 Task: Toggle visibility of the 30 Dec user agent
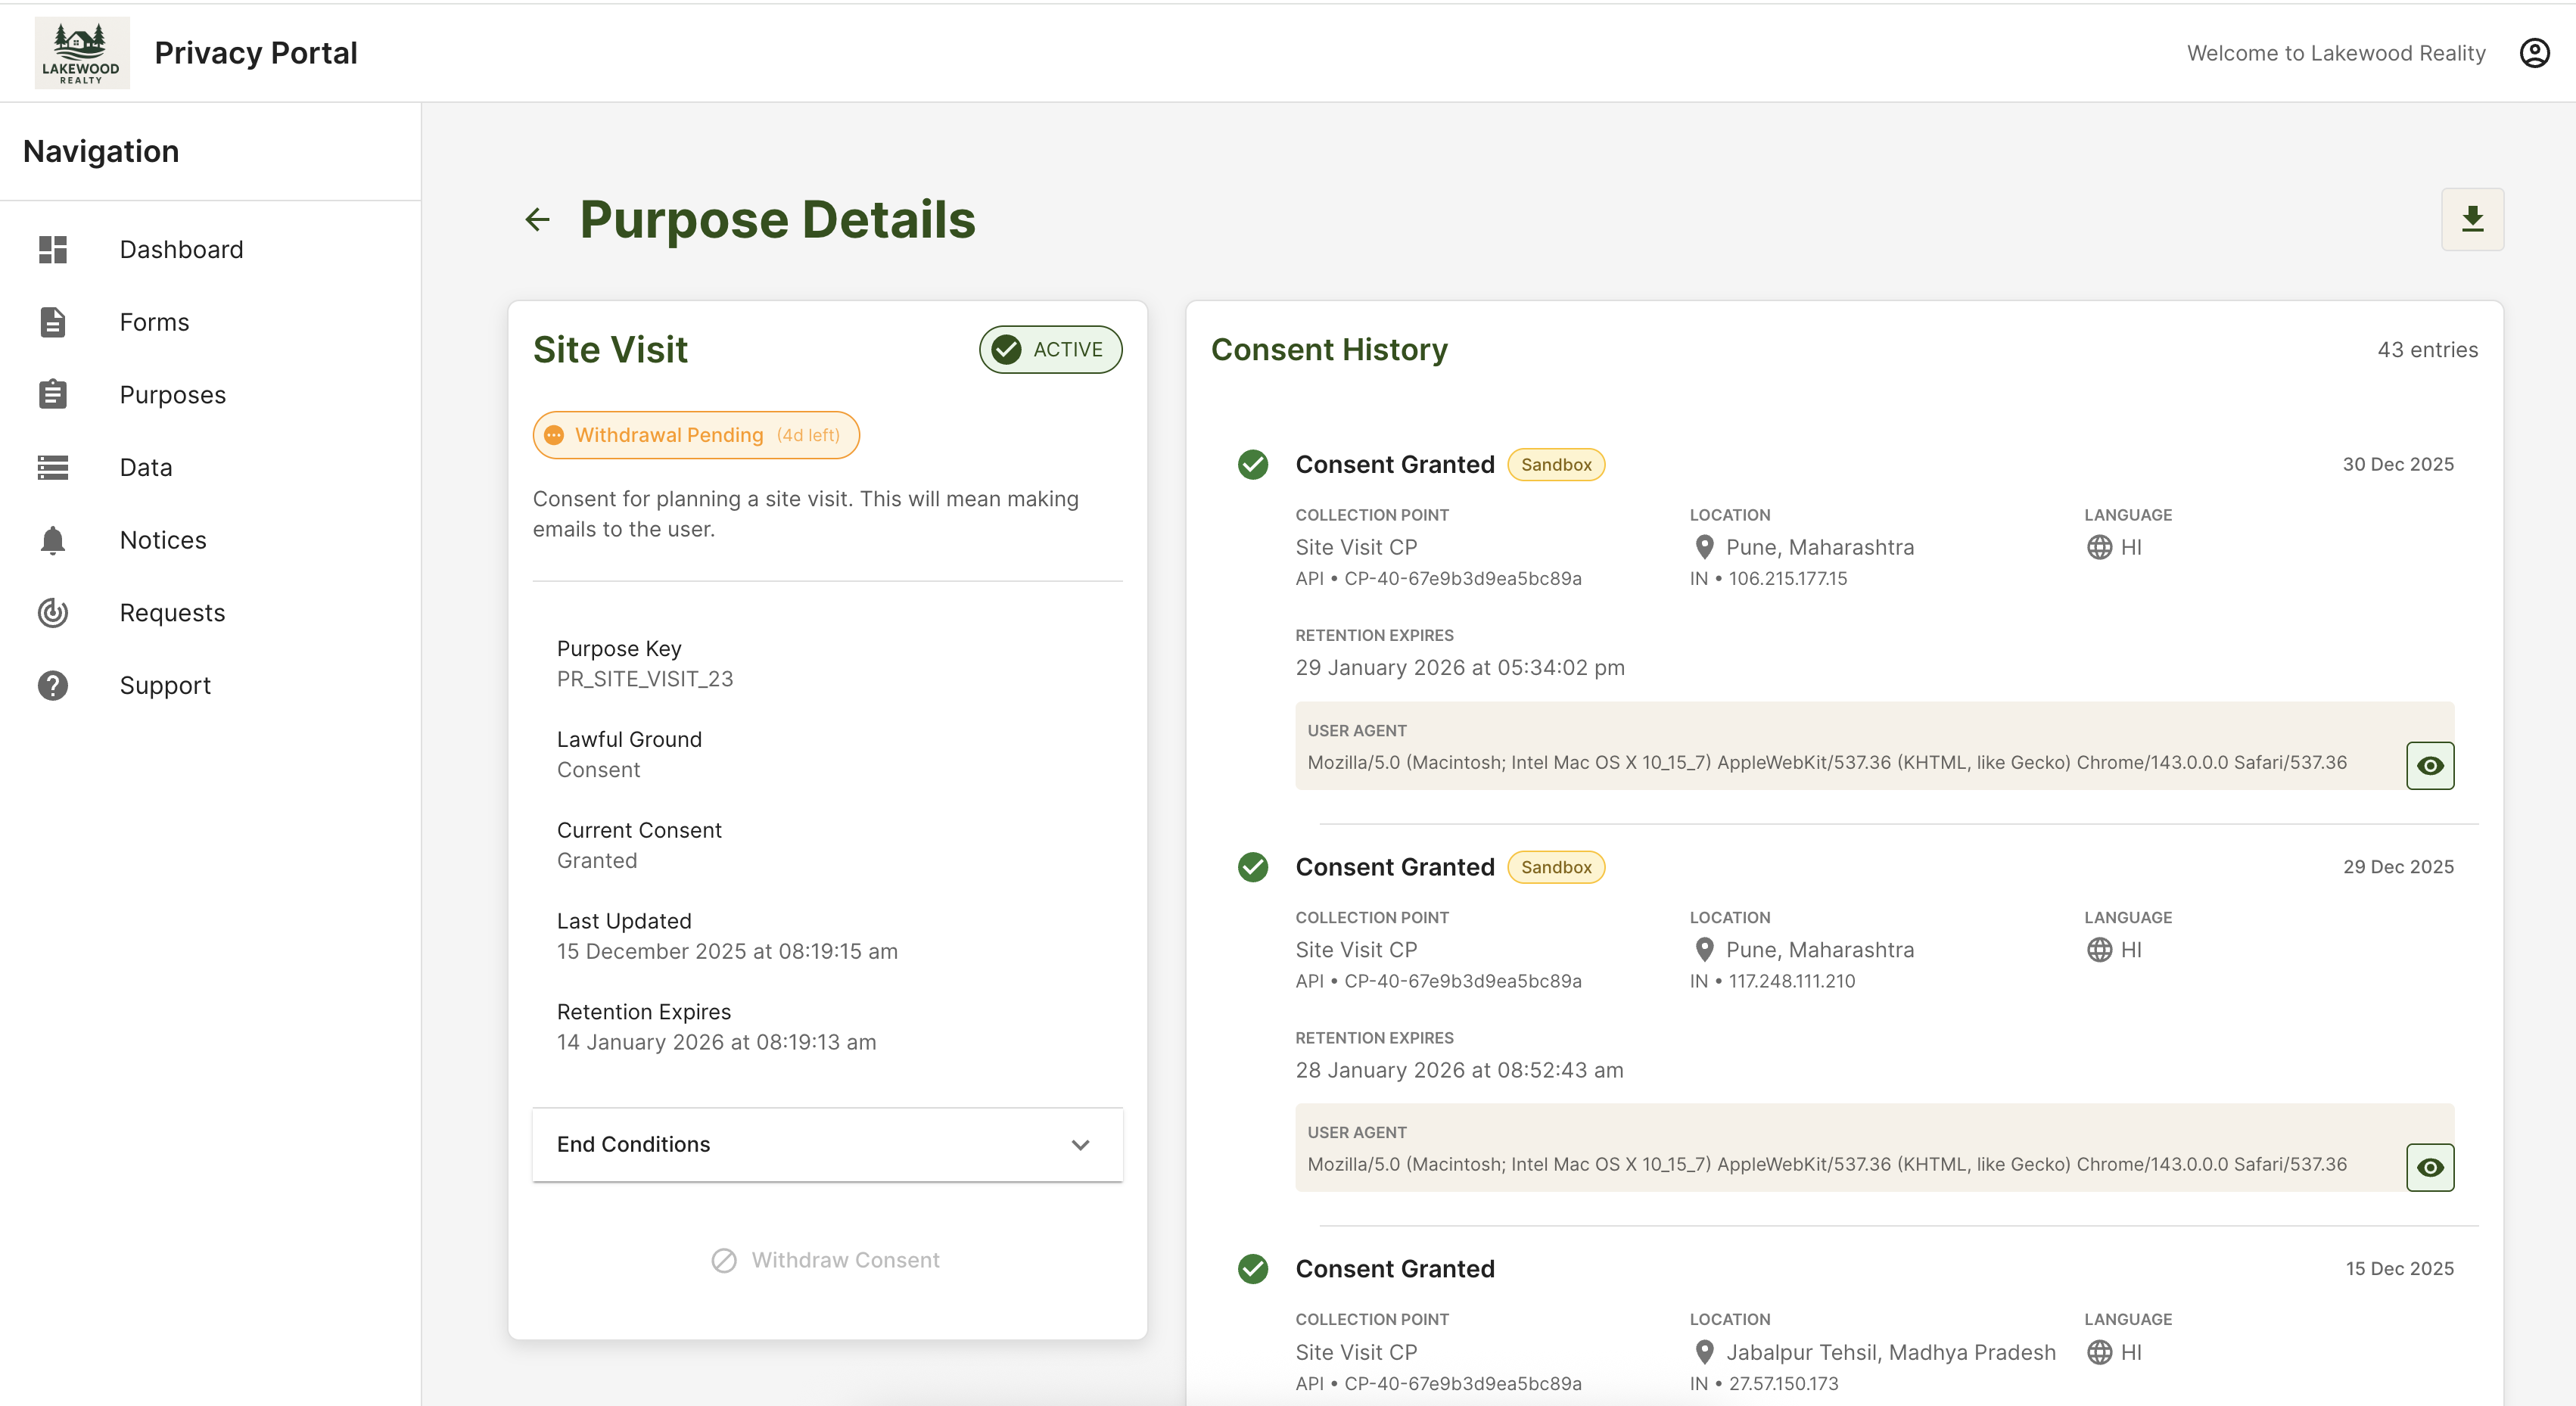tap(2430, 765)
